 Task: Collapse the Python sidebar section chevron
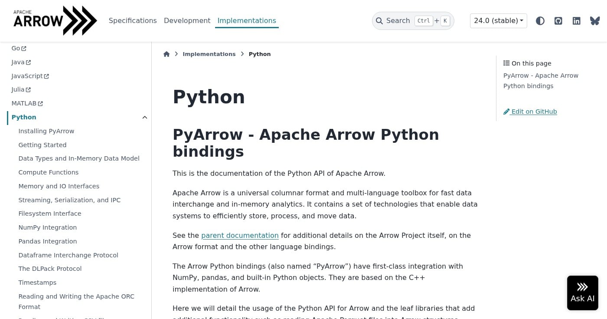(145, 117)
